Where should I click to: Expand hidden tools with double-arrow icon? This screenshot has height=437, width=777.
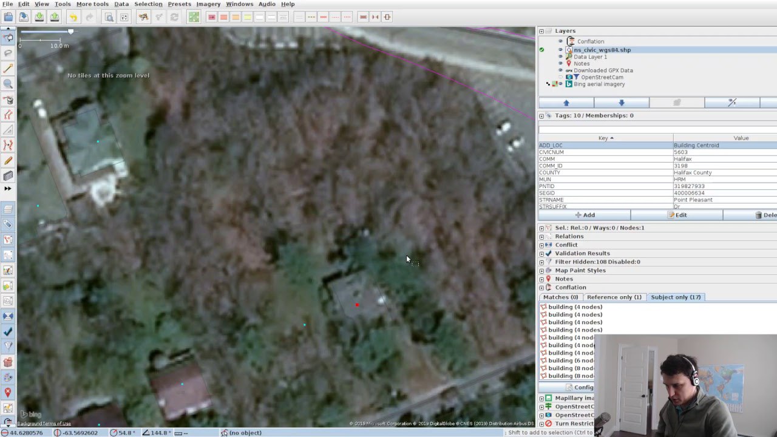(8, 189)
